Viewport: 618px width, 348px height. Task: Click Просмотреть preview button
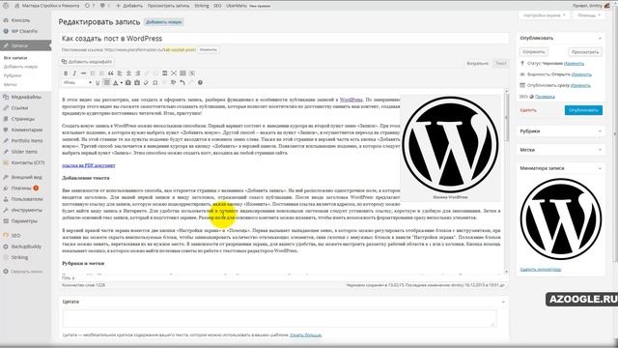[x=585, y=51]
